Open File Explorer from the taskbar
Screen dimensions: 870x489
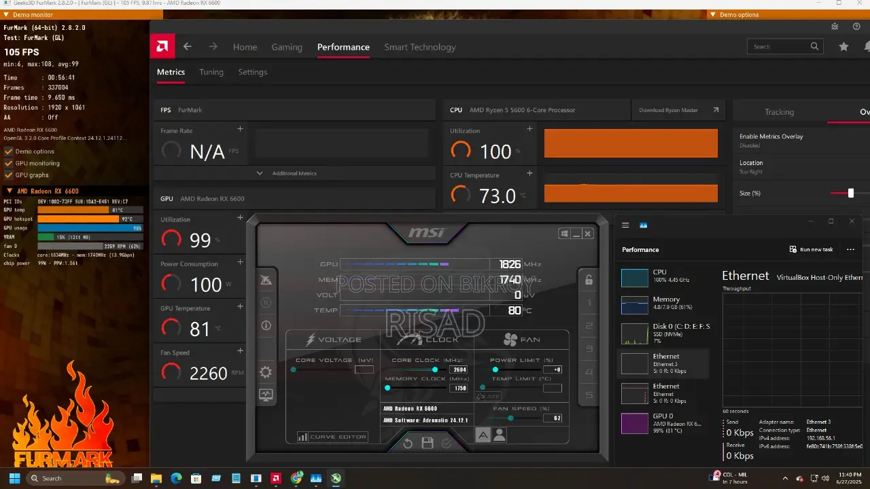156,478
